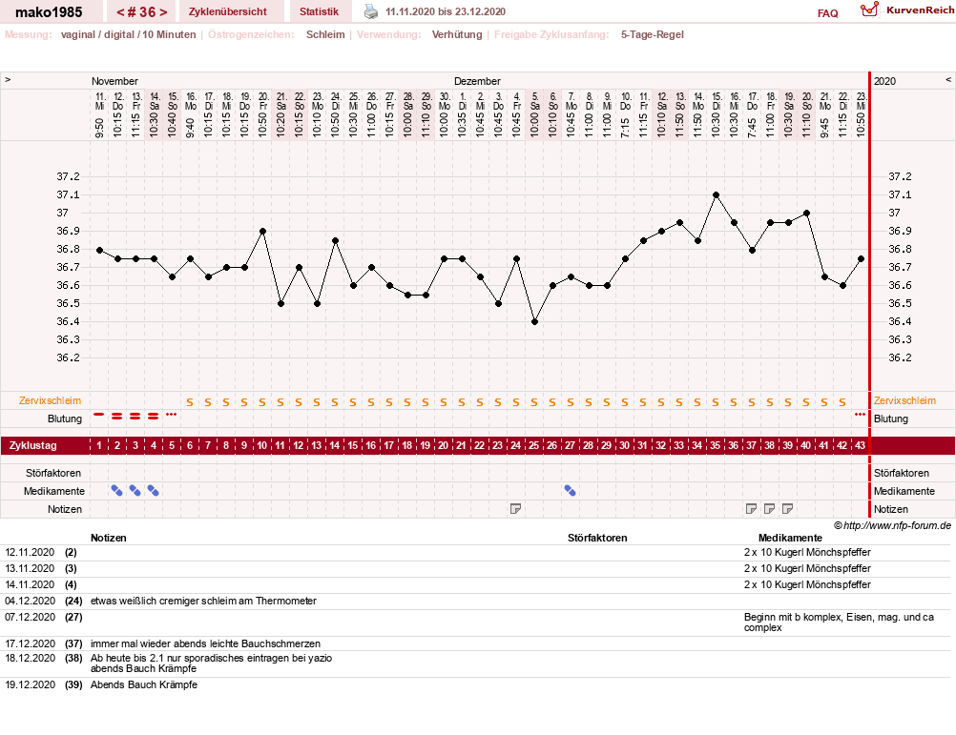This screenshot has width=956, height=735.
Task: Click the Zyklustag row label
Action: click(x=33, y=446)
